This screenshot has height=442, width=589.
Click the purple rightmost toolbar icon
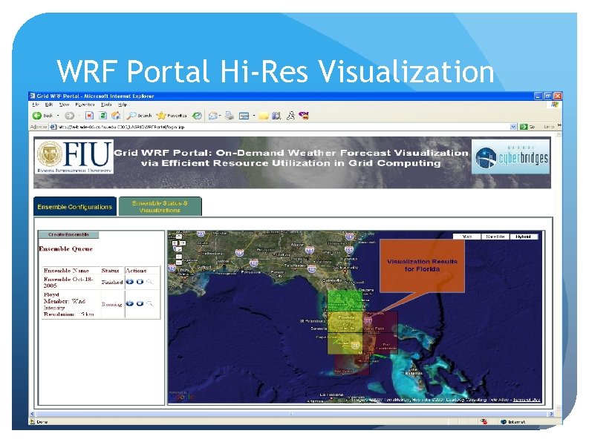[304, 116]
